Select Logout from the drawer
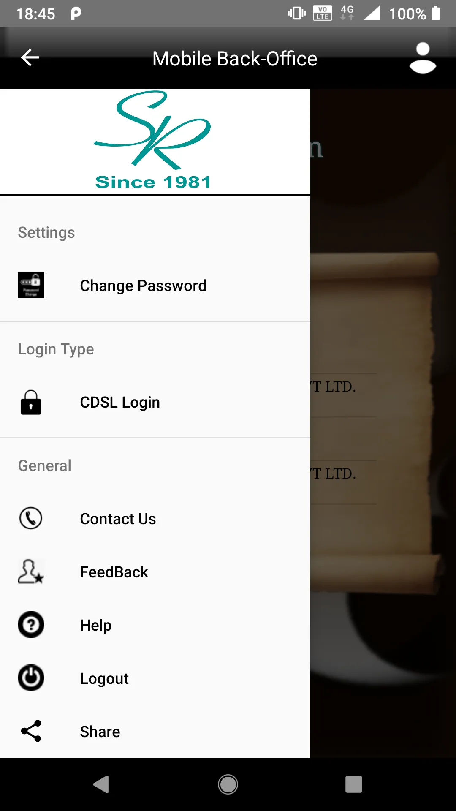The image size is (456, 811). tap(104, 679)
